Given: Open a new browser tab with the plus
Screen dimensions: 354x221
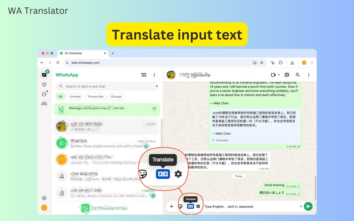Looking at the screenshot, I should (x=113, y=53).
